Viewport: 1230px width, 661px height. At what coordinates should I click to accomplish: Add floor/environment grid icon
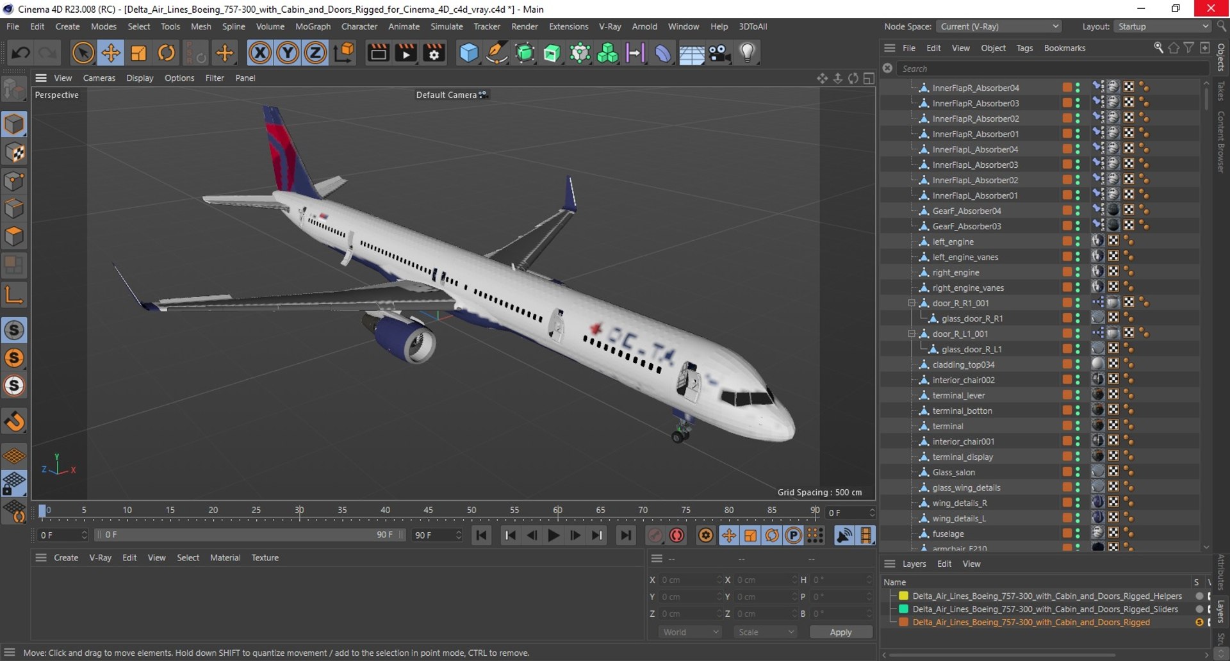click(x=691, y=54)
